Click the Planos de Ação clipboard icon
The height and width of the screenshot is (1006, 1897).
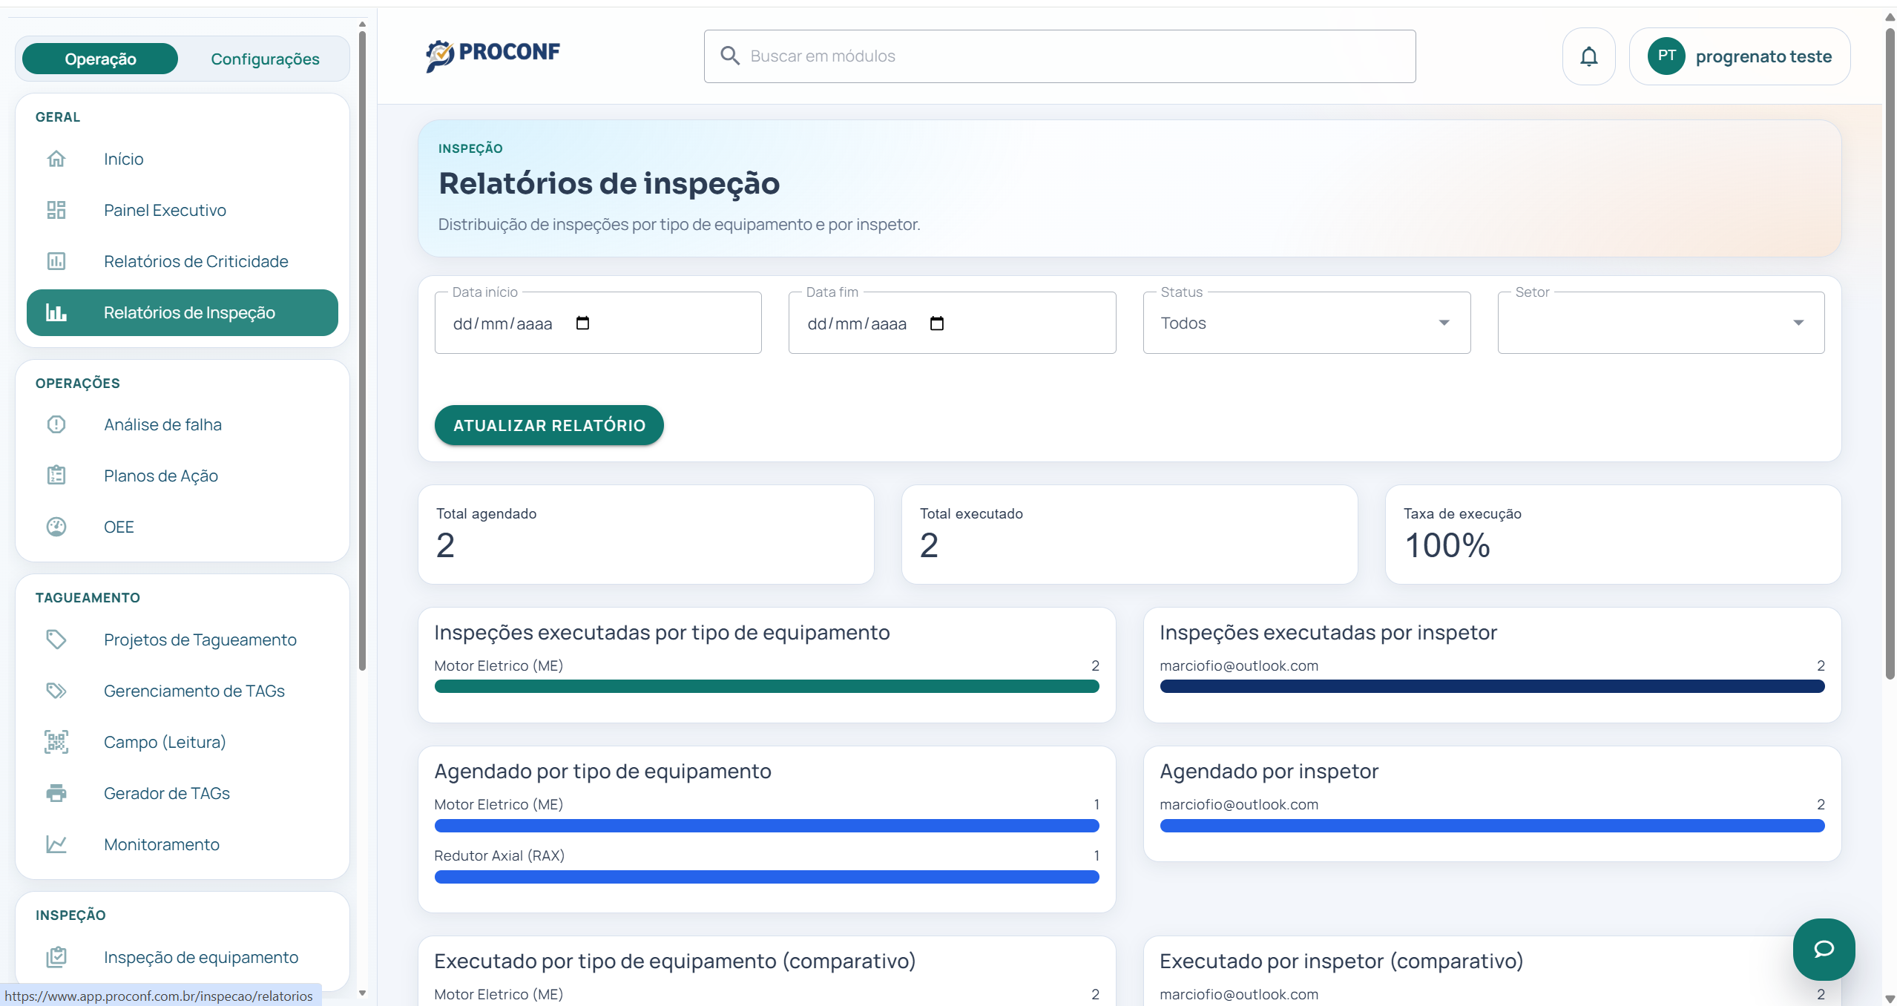tap(56, 475)
